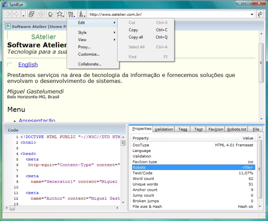Viewport: 268px width, 221px height.
Task: Switch to the Tags tab
Action: (x=182, y=129)
